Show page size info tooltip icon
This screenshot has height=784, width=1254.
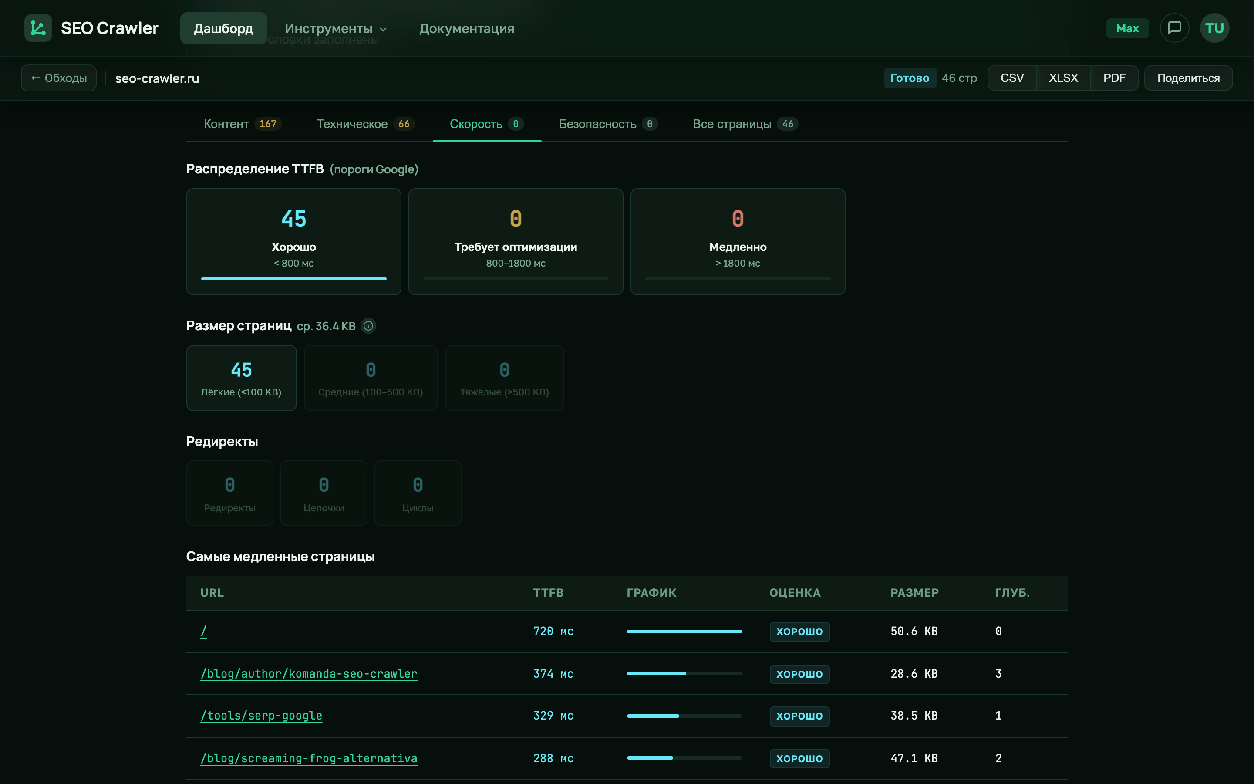click(368, 326)
